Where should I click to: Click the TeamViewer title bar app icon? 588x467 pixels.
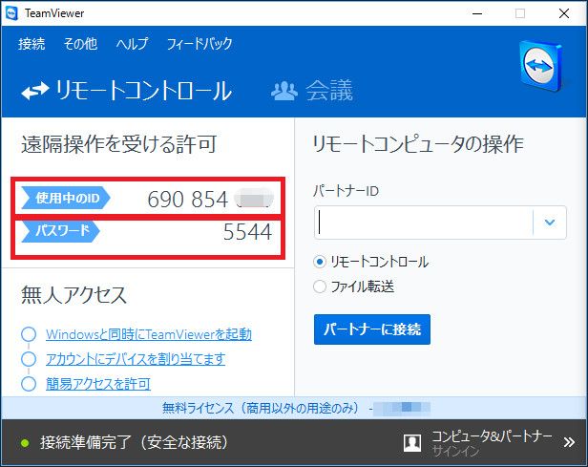12,13
